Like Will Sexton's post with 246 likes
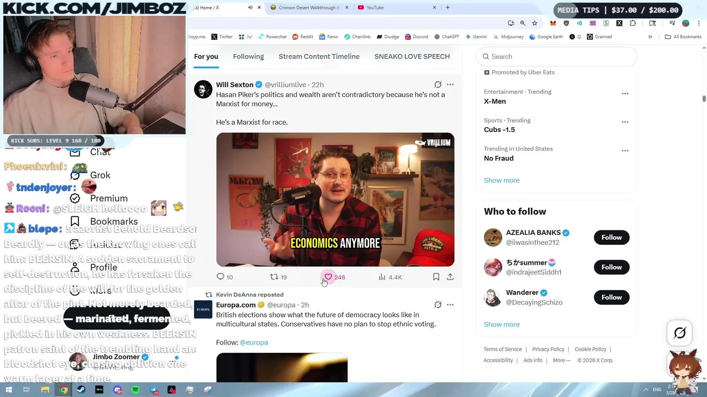The image size is (707, 397). pos(335,277)
